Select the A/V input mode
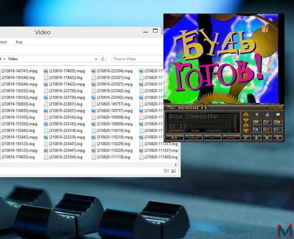 (174, 137)
